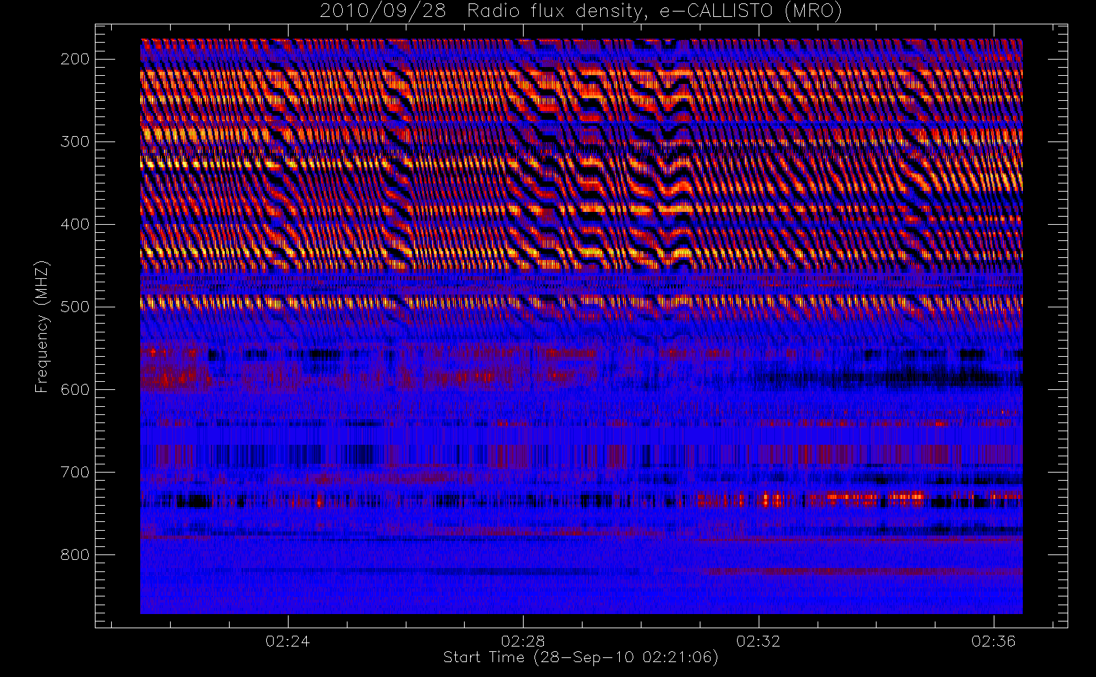Click the plot title '2010/09/28 Radio flux density'
The width and height of the screenshot is (1096, 677).
click(x=580, y=11)
